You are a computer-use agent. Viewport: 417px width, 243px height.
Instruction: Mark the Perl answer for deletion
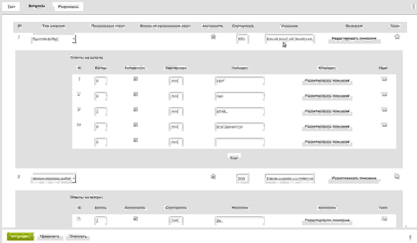(x=384, y=95)
